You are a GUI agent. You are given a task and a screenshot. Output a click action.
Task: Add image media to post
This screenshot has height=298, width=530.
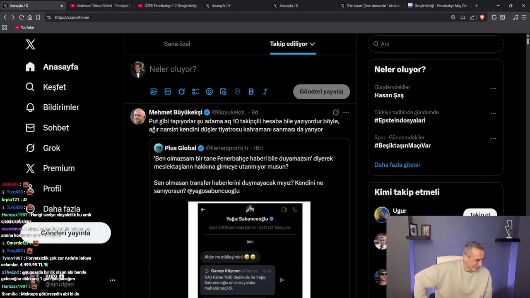click(x=154, y=91)
